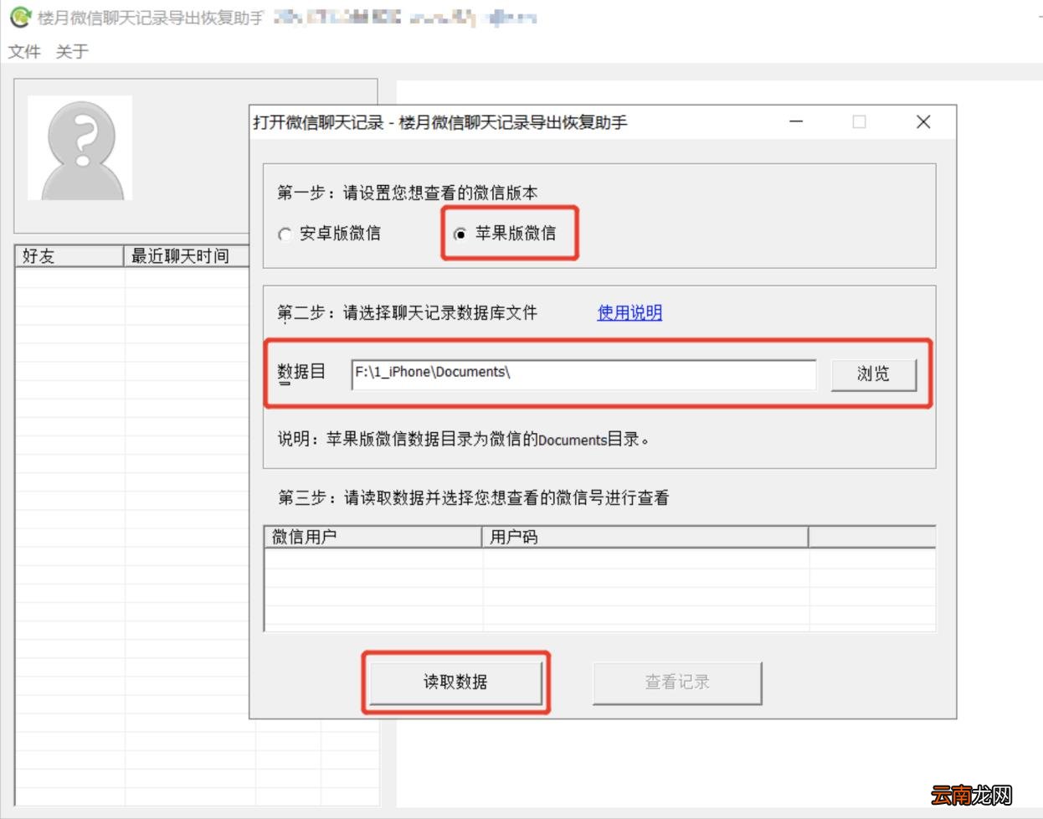This screenshot has width=1043, height=819.
Task: Click the app logo icon in title bar
Action: coord(20,17)
